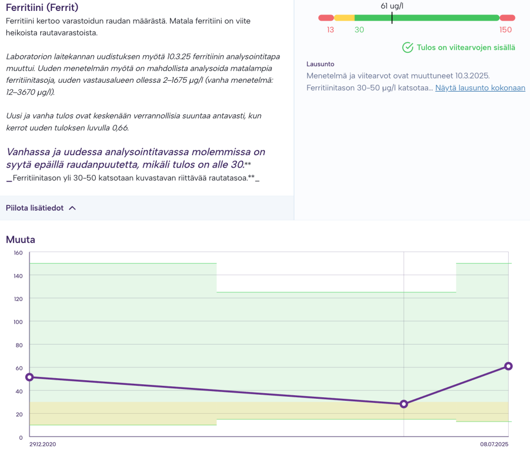This screenshot has width=530, height=450.
Task: Select the last data point from 08.07.2025
Action: tap(508, 366)
